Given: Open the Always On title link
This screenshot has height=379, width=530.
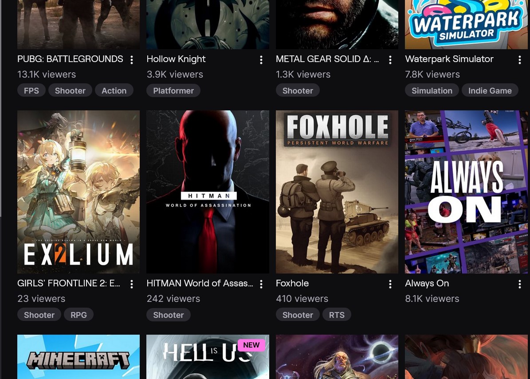Looking at the screenshot, I should point(427,283).
